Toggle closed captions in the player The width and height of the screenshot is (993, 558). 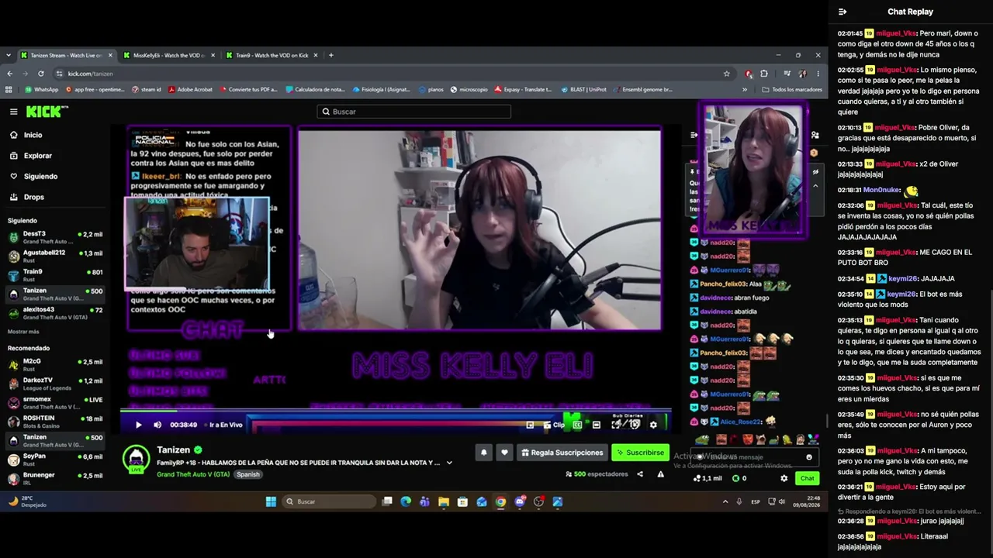577,425
